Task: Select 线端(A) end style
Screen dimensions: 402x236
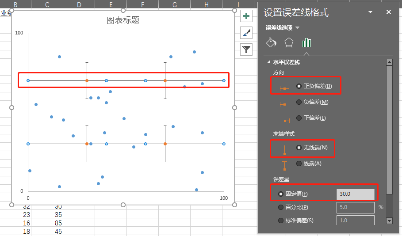Action: pyautogui.click(x=309, y=164)
